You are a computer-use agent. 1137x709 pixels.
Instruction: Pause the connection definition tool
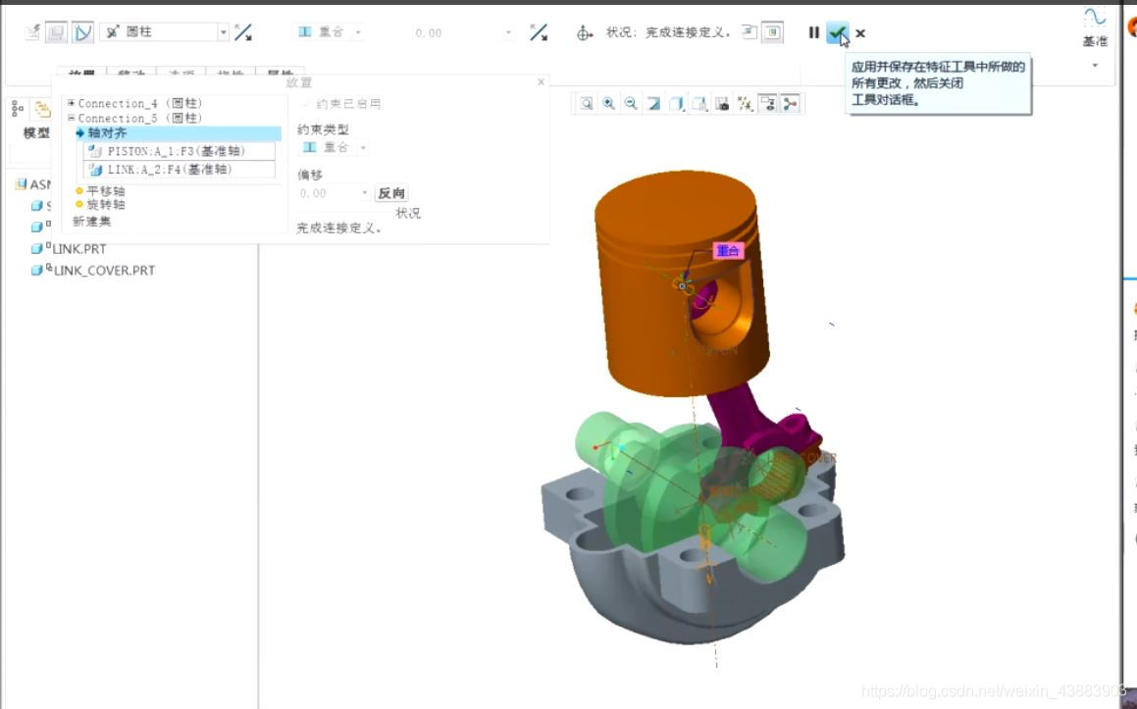click(815, 32)
